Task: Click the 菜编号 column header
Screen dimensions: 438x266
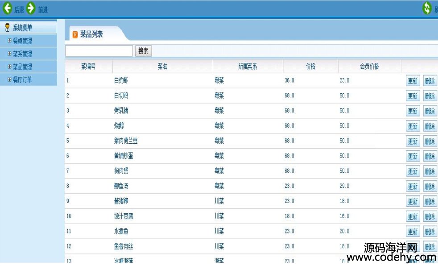Action: pyautogui.click(x=88, y=66)
